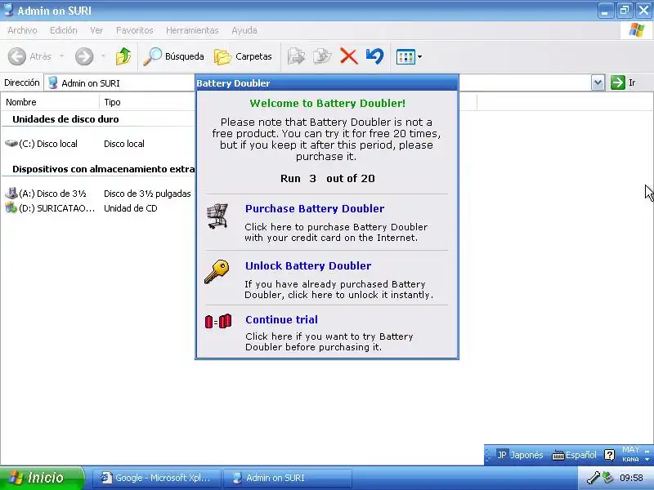Viewport: 654px width, 490px height.
Task: Click the shopping cart icon
Action: click(217, 216)
